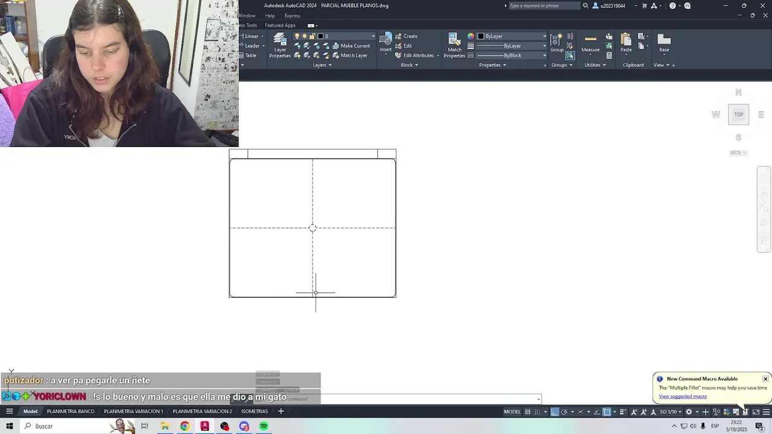Open annotation scale SD 1/10 dropdown
This screenshot has width=772, height=434.
(671, 412)
